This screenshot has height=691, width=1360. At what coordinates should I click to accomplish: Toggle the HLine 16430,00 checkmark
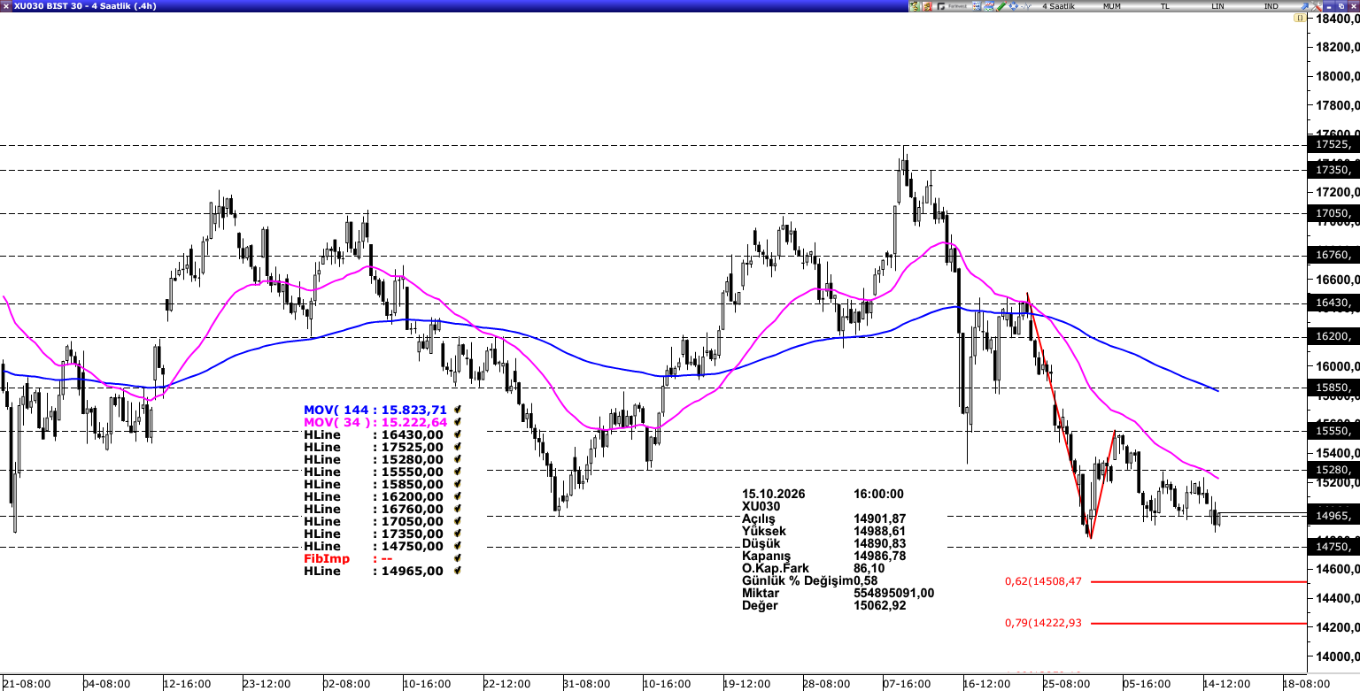[457, 434]
